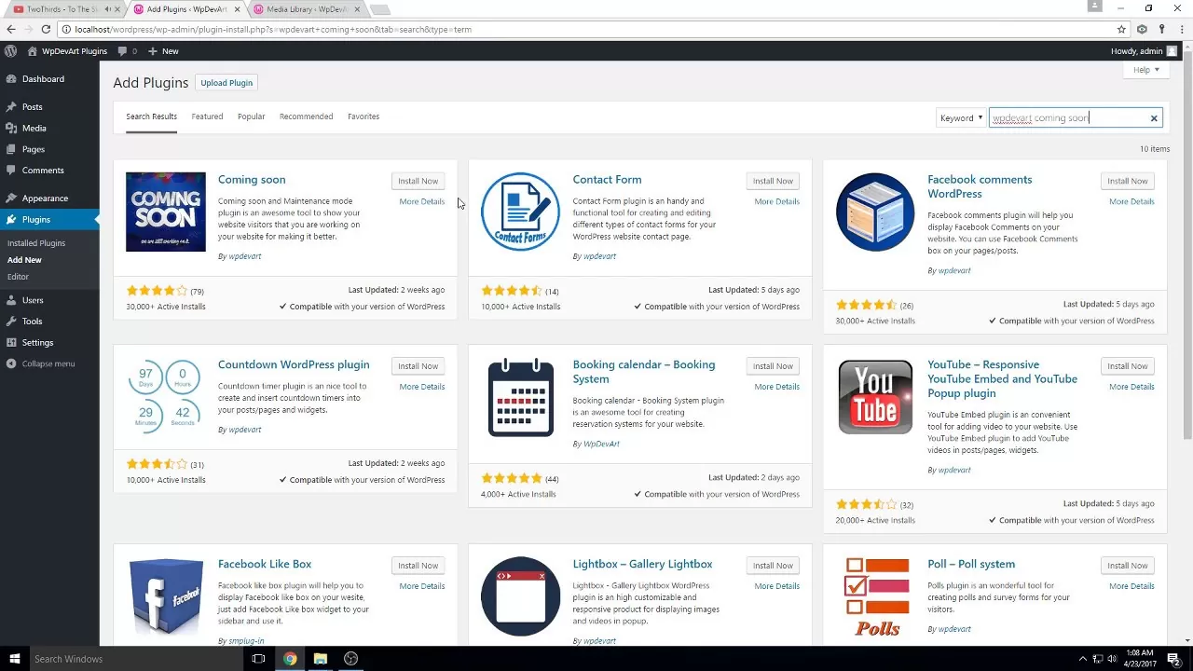Open Installed Plugins submenu item
Image resolution: width=1193 pixels, height=671 pixels.
tap(36, 243)
